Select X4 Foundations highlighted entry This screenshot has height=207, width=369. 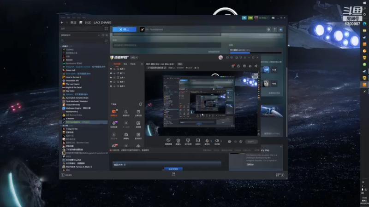84,122
